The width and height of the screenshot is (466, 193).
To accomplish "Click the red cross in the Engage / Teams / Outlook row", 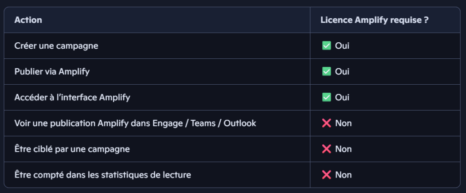I will point(326,123).
